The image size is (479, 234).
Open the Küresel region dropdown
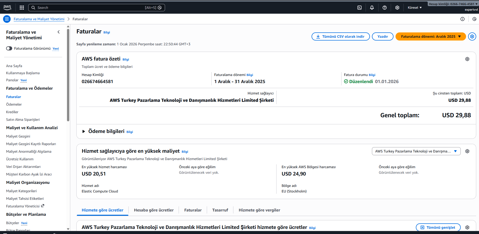coord(415,8)
